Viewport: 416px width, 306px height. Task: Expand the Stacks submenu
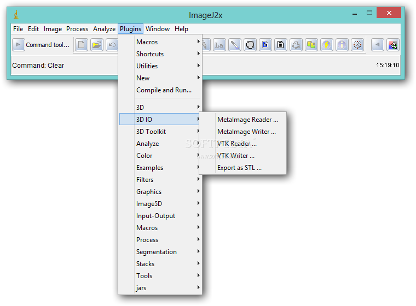click(x=160, y=263)
